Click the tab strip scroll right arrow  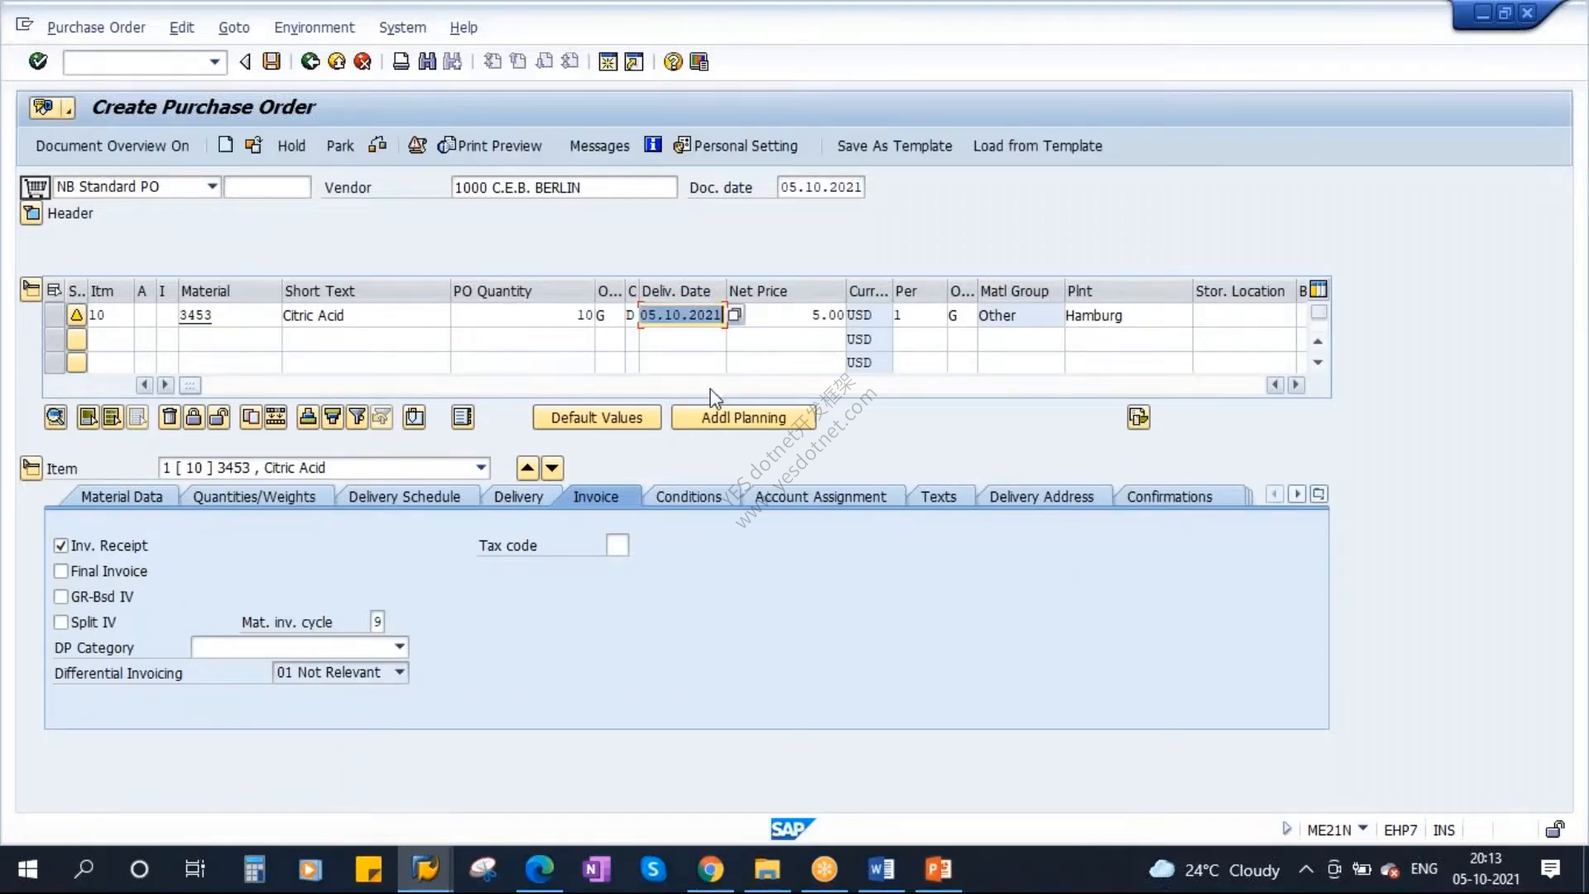tap(1297, 494)
